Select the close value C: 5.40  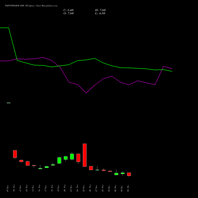point(69,10)
